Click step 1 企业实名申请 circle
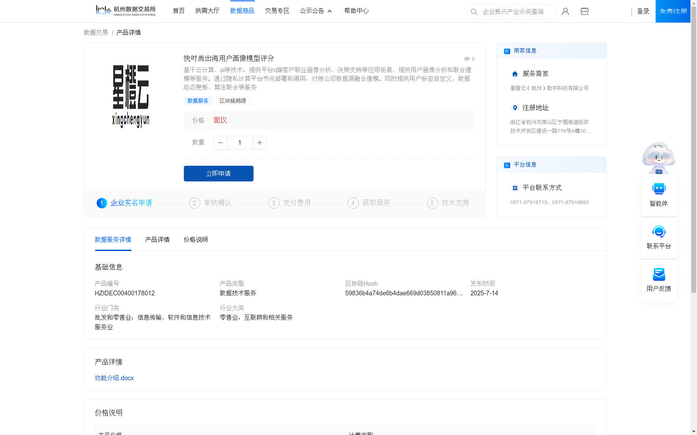The image size is (697, 435). 102,203
